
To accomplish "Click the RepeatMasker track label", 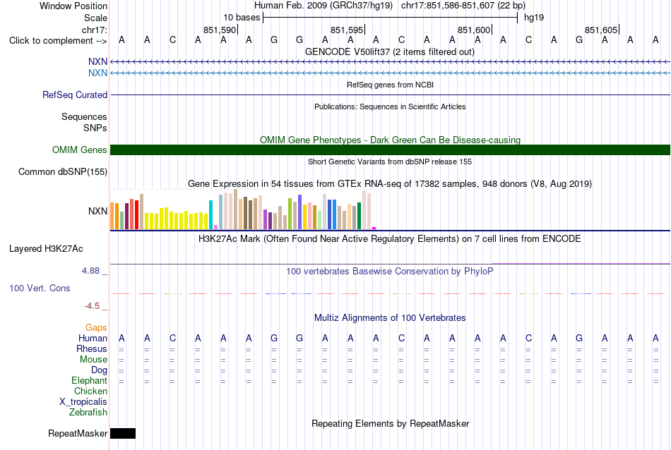I will pos(78,433).
